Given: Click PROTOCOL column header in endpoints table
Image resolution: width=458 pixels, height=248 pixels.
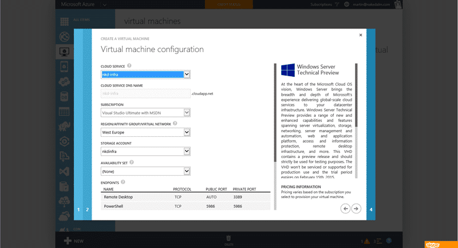Looking at the screenshot, I should point(182,189).
